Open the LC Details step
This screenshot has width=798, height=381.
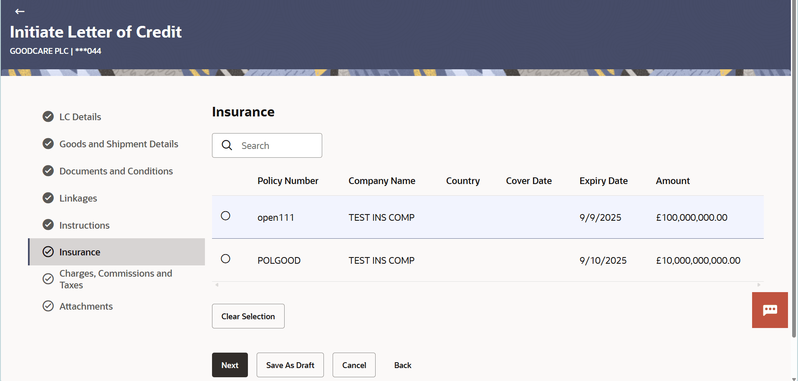(x=80, y=117)
